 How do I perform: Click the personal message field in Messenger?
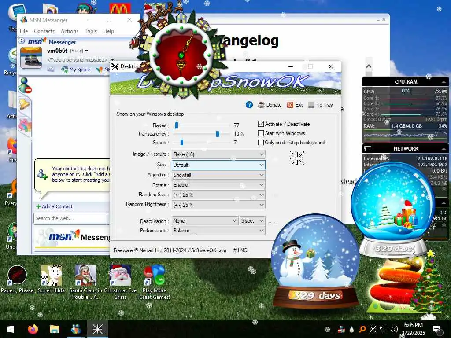click(x=77, y=60)
